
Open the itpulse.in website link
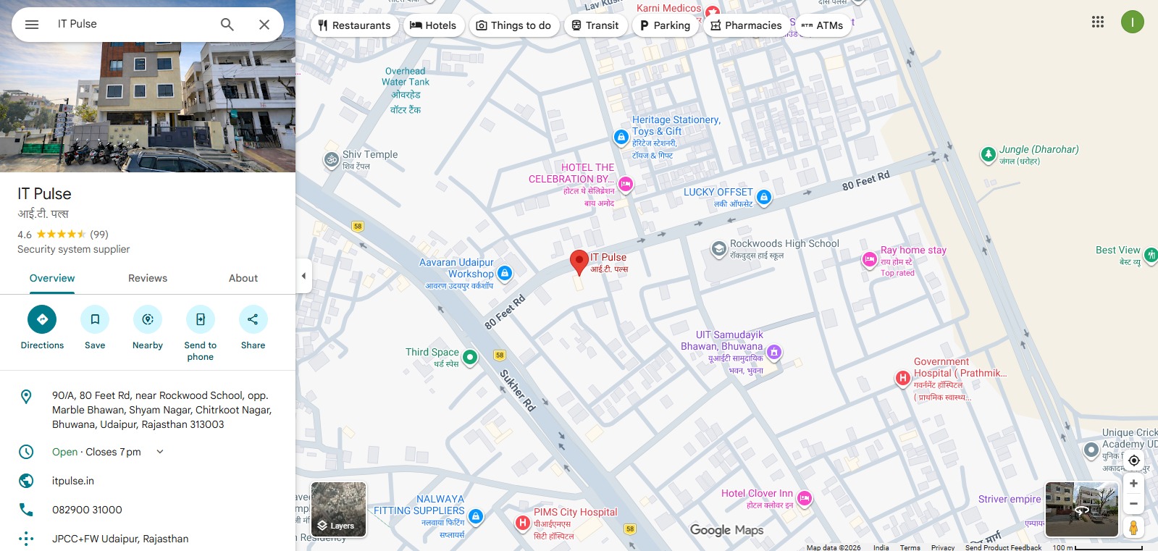pos(73,481)
